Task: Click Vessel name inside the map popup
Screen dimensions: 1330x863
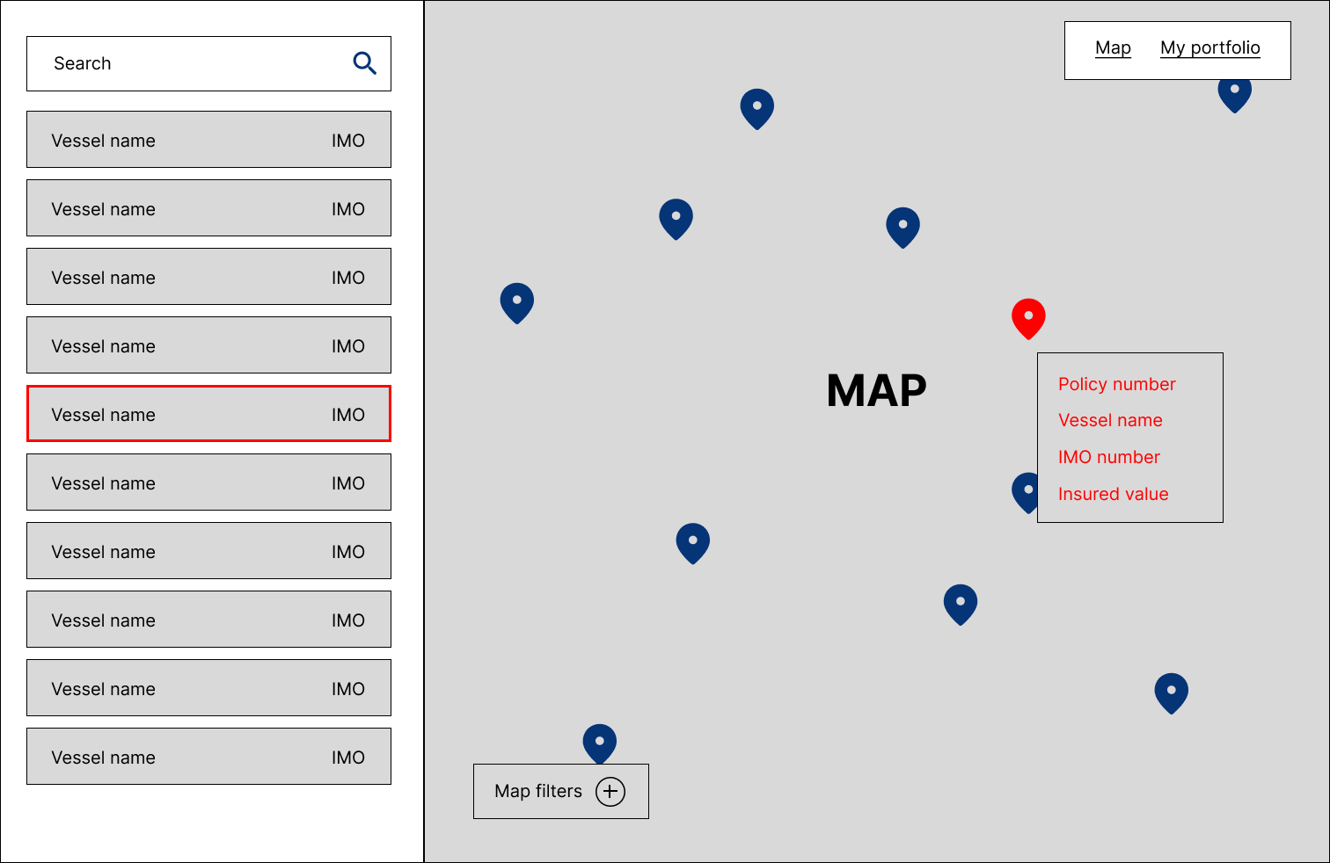Action: pos(1110,420)
